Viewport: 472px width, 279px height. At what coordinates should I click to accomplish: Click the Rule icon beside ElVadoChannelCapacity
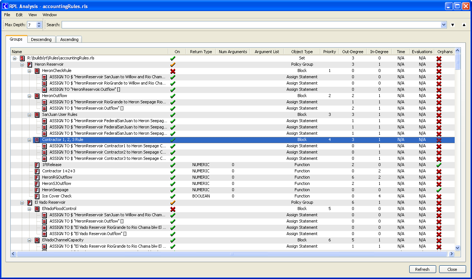[37, 240]
